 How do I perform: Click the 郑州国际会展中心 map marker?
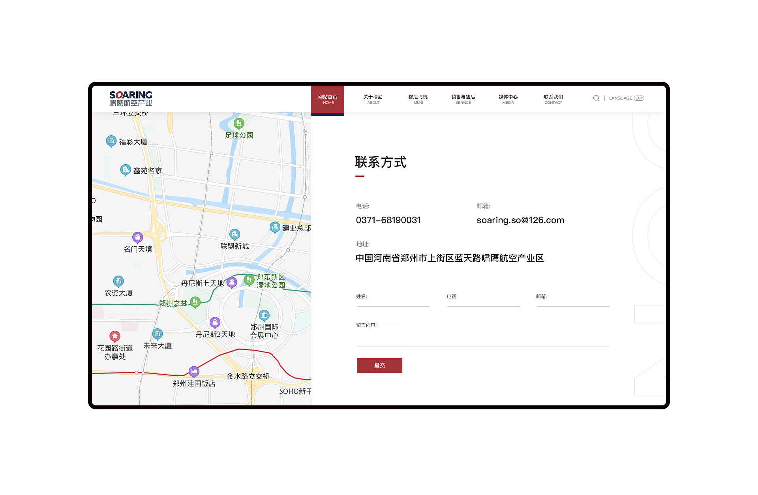(264, 315)
